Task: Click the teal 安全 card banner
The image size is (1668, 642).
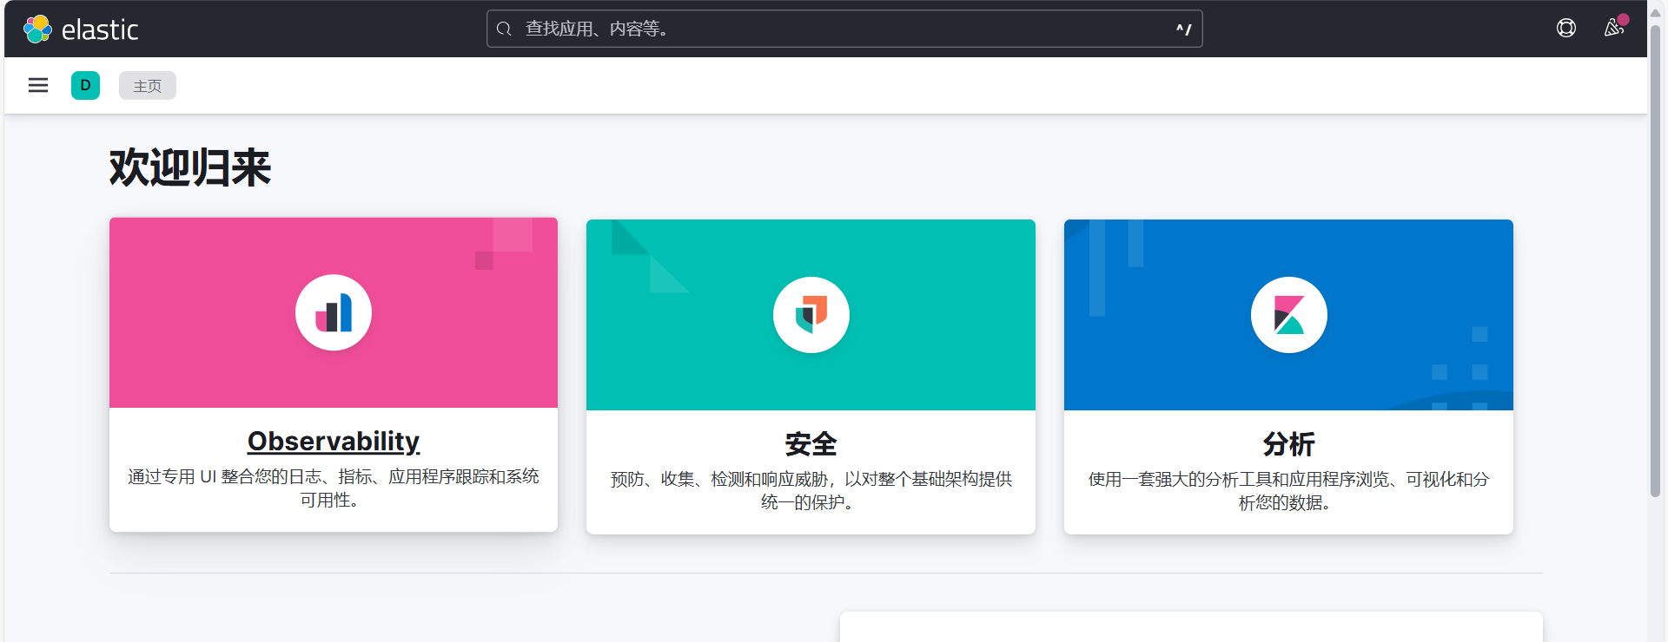Action: coord(811,315)
